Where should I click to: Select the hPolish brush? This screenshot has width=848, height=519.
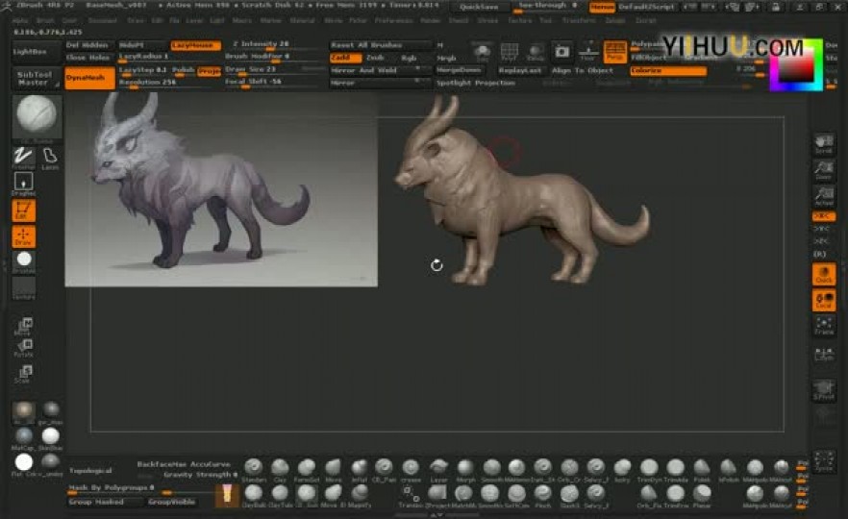coord(728,470)
